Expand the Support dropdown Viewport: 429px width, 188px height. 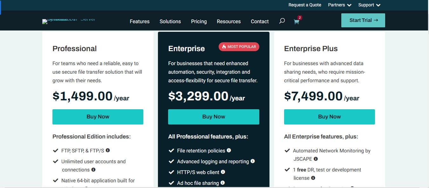click(x=369, y=5)
